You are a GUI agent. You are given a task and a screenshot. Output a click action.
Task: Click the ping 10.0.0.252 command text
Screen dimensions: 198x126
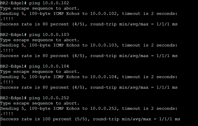[x=49, y=98]
